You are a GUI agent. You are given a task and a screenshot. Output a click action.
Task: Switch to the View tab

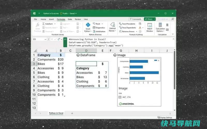point(86,19)
